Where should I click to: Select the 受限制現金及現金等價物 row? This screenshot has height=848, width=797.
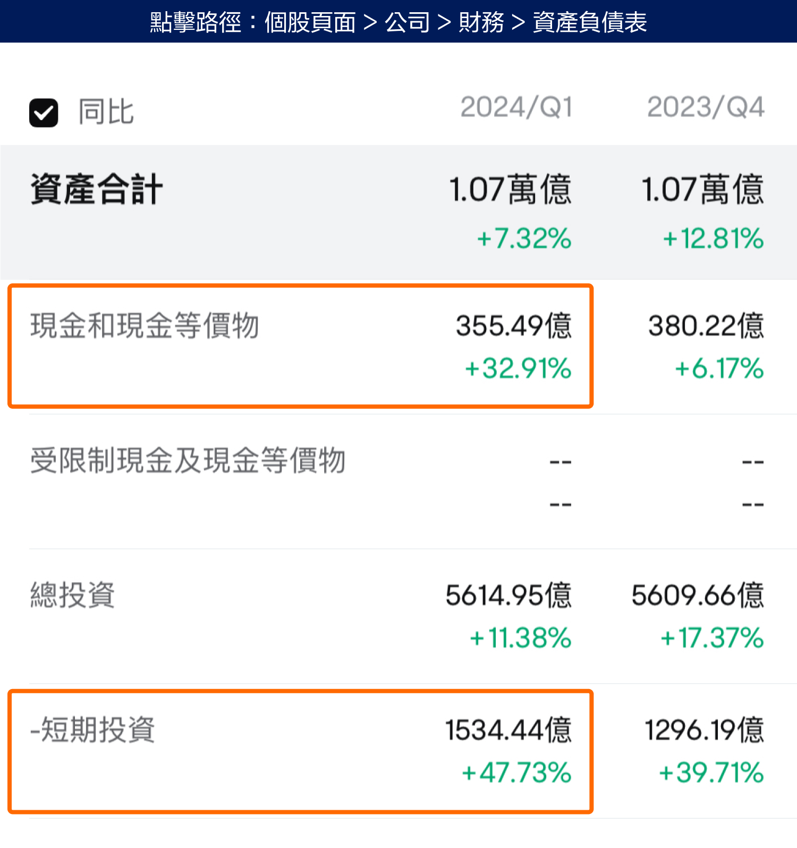tap(188, 460)
